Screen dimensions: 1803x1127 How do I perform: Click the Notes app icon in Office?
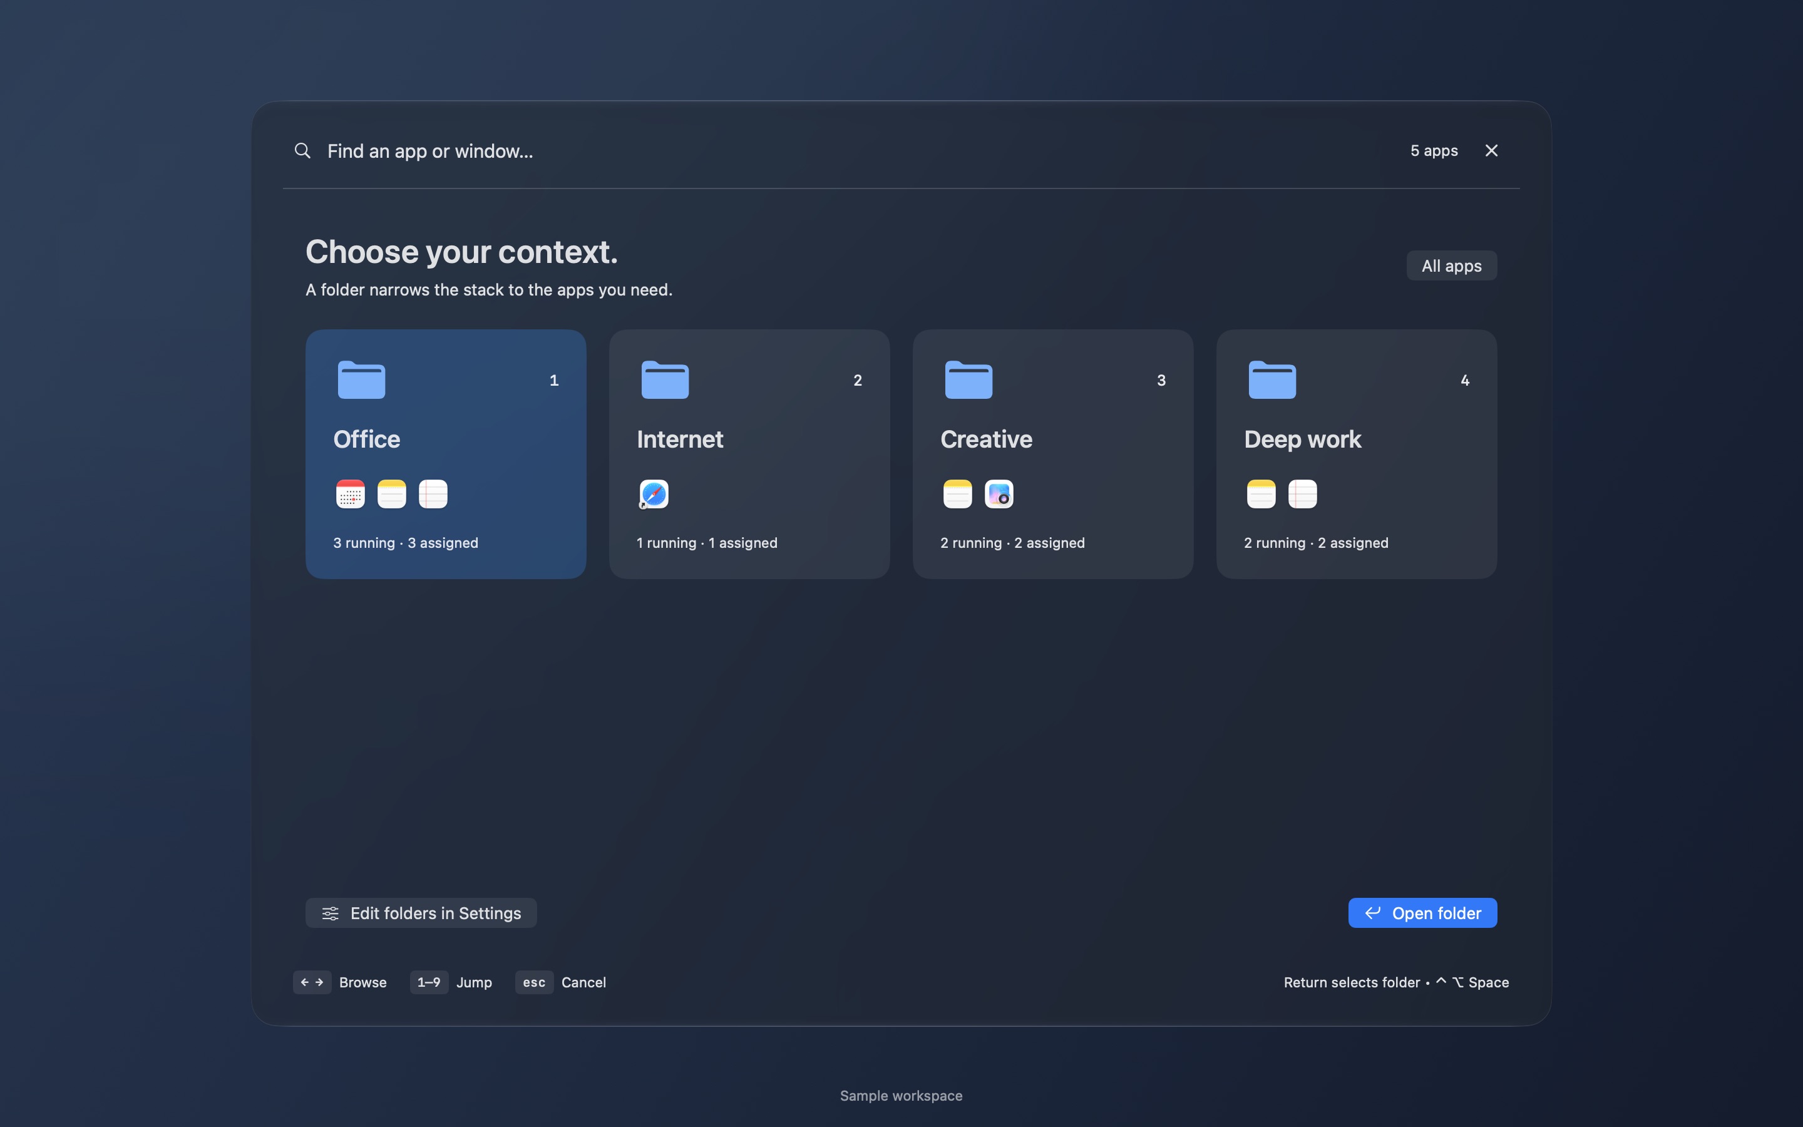[392, 494]
